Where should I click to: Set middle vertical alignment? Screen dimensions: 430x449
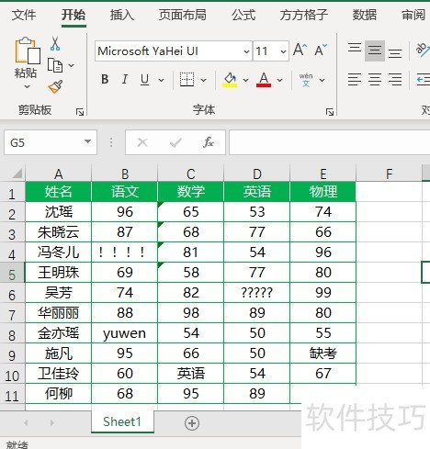click(375, 51)
